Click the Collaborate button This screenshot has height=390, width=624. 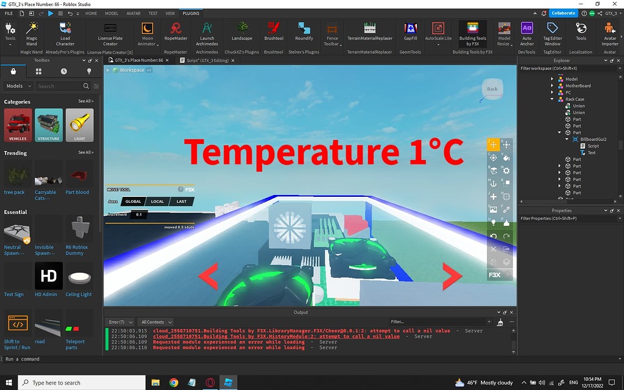(x=563, y=13)
